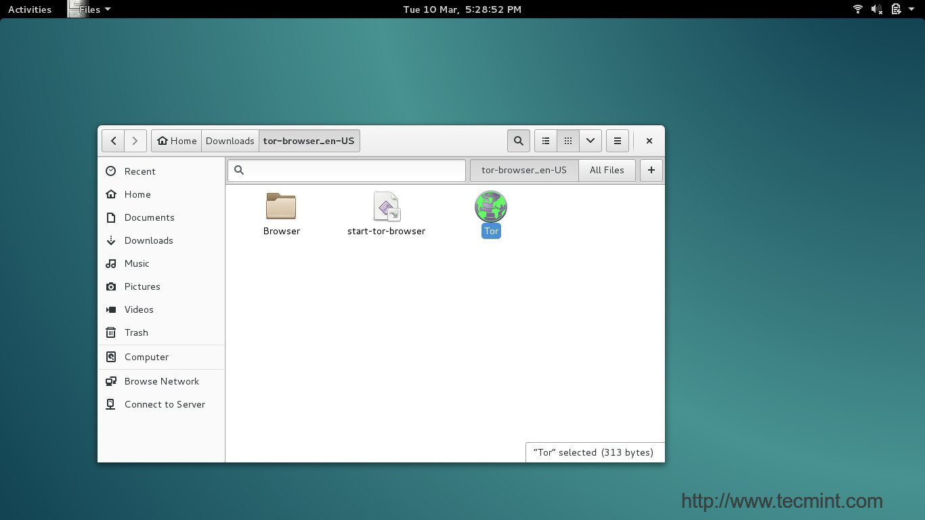
Task: Click the search magnifier button in toolbar
Action: point(518,141)
